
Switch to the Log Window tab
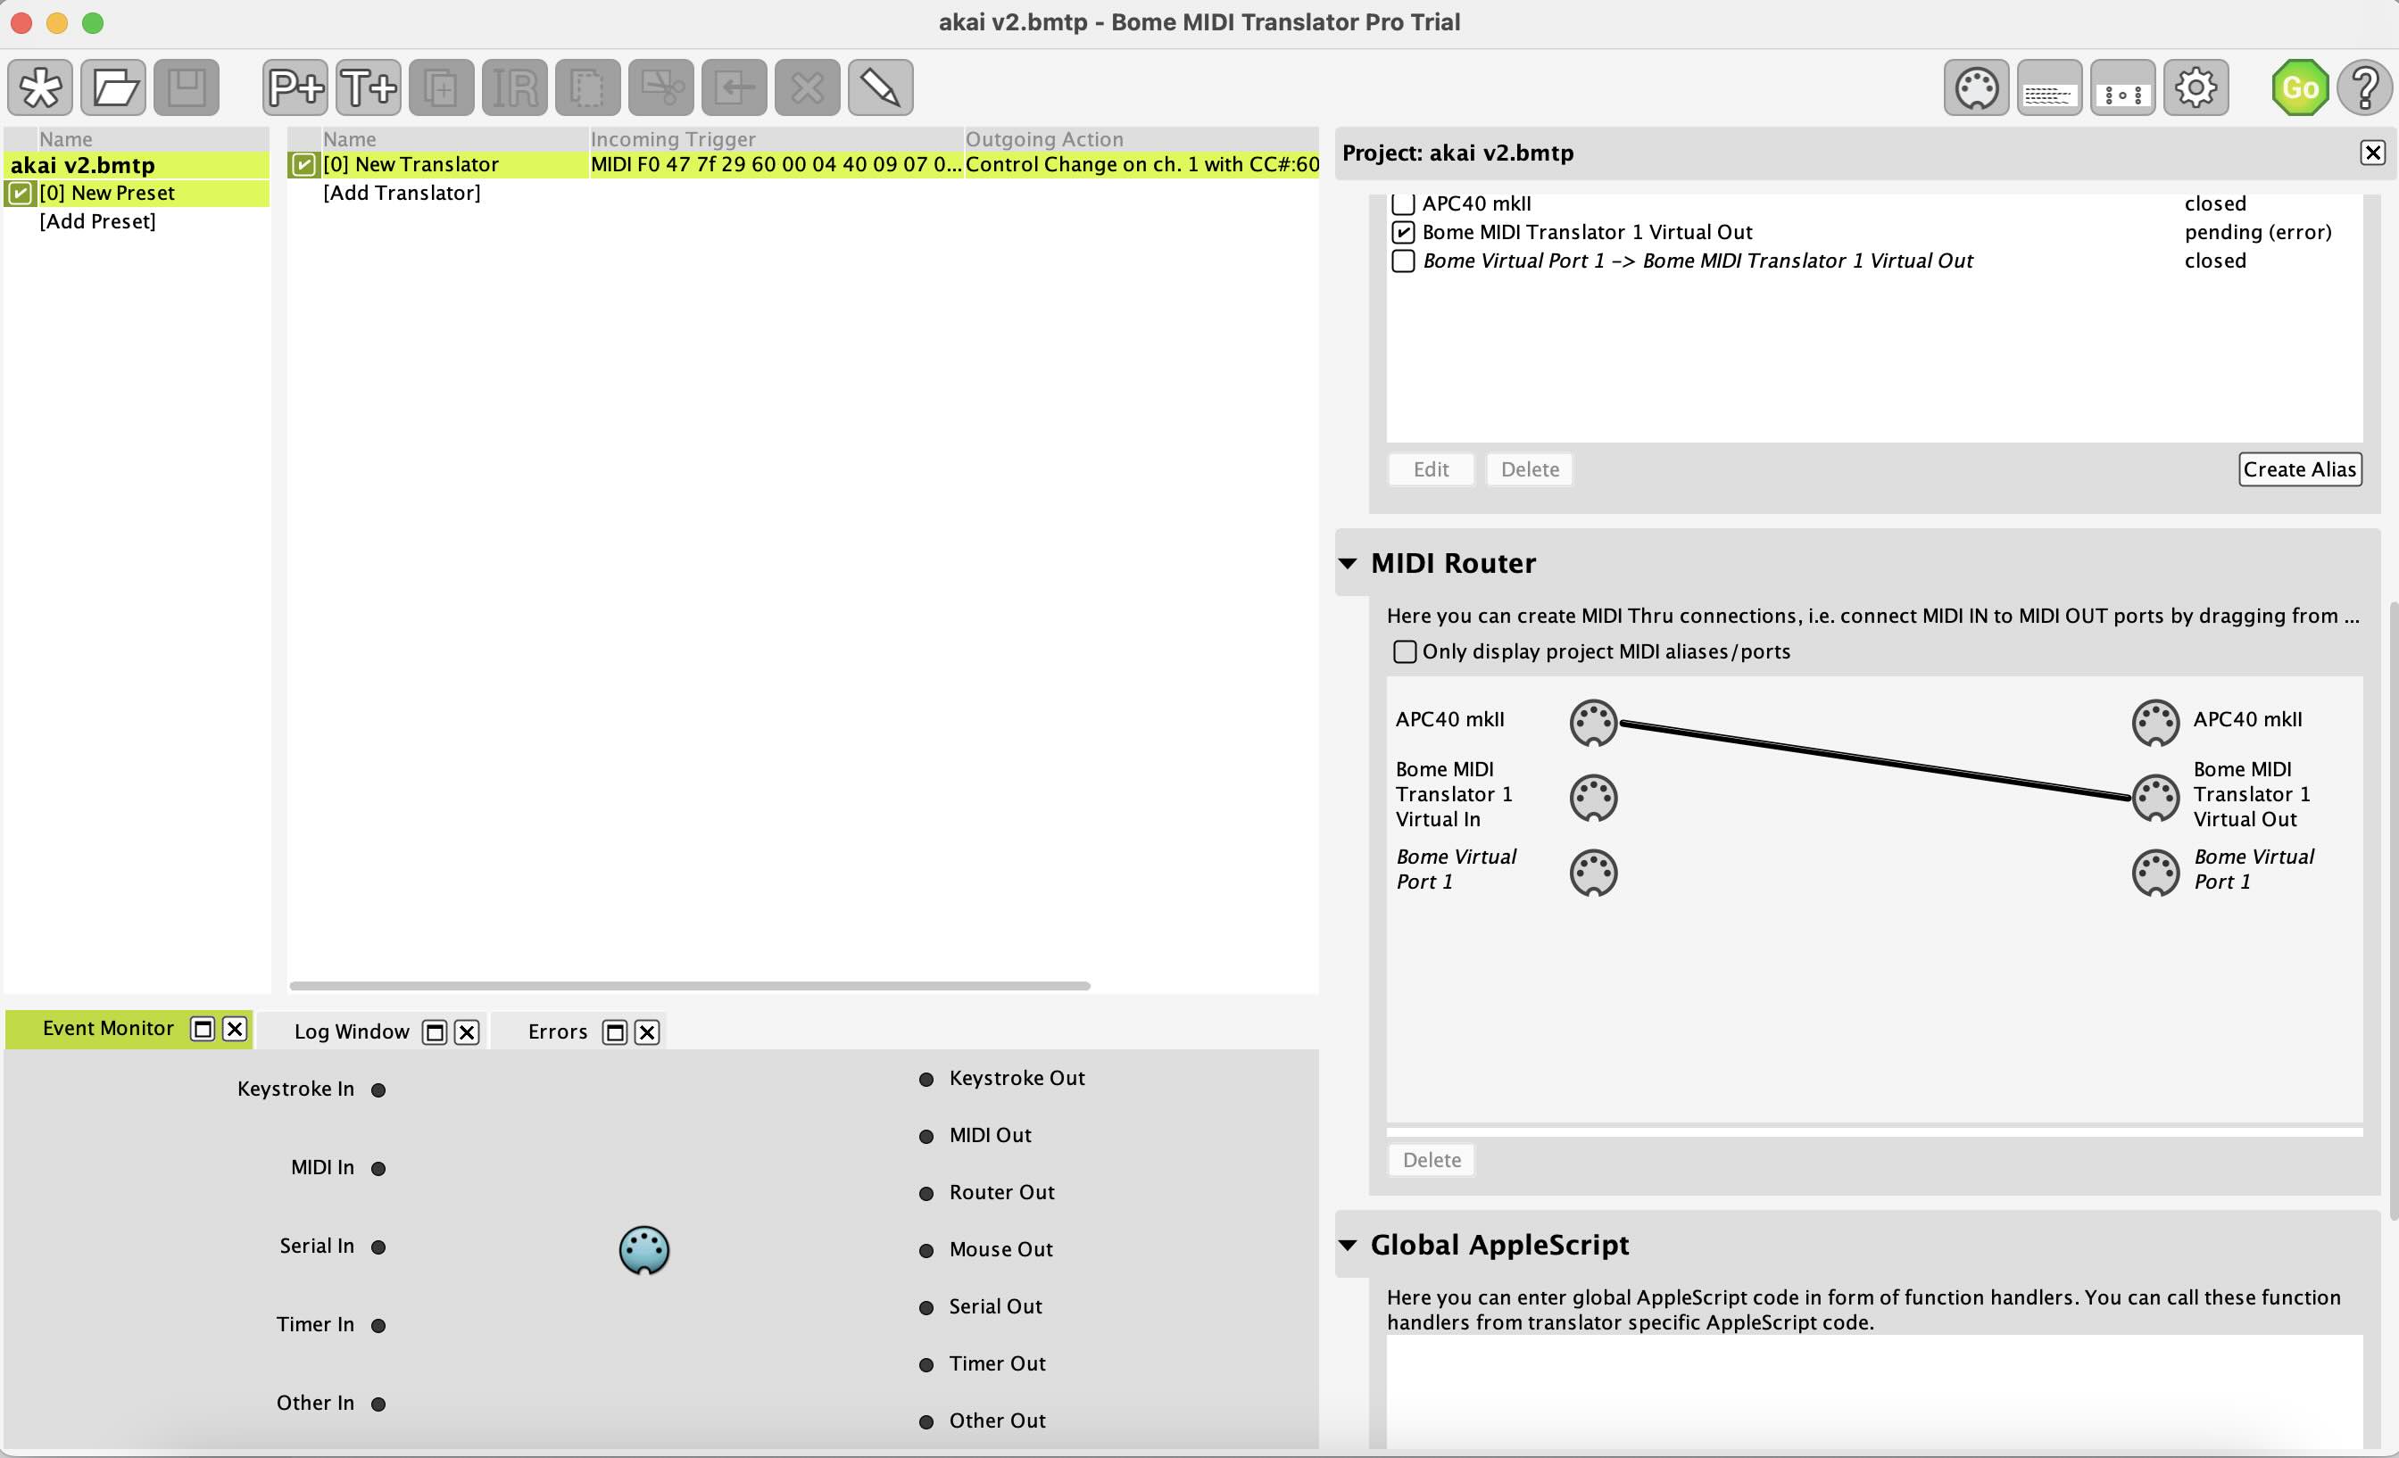(x=352, y=1031)
